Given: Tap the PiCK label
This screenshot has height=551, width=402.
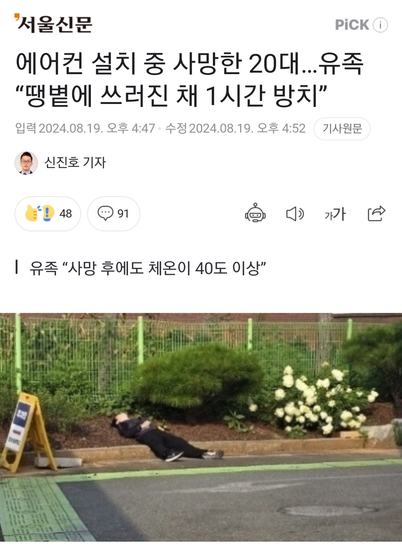Looking at the screenshot, I should 352,25.
